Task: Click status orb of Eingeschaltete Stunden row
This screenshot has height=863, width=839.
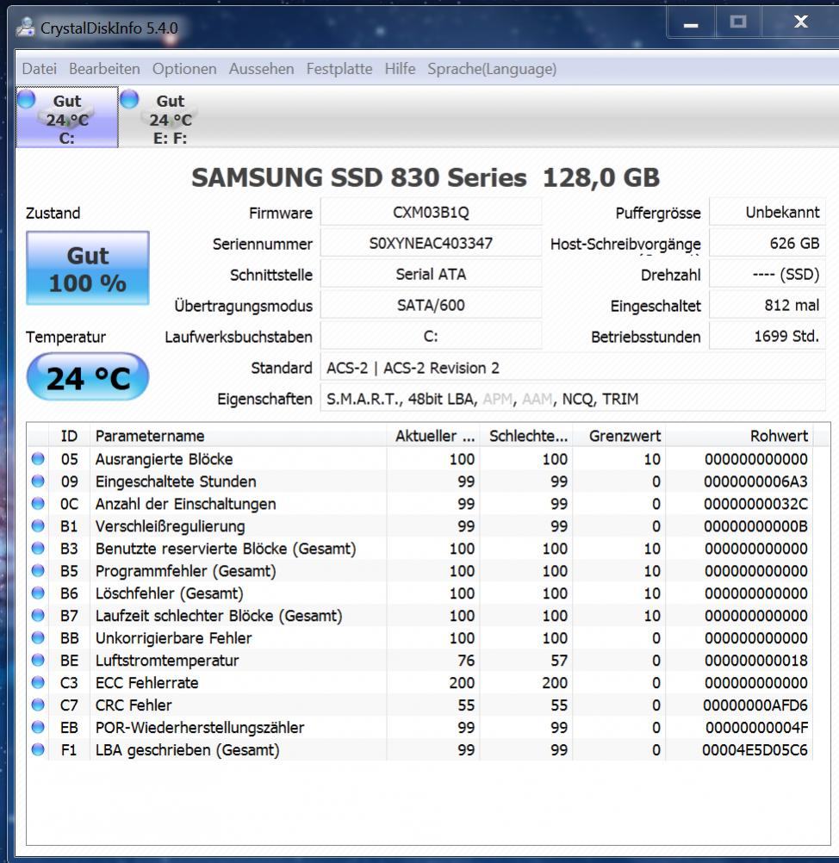Action: [38, 481]
